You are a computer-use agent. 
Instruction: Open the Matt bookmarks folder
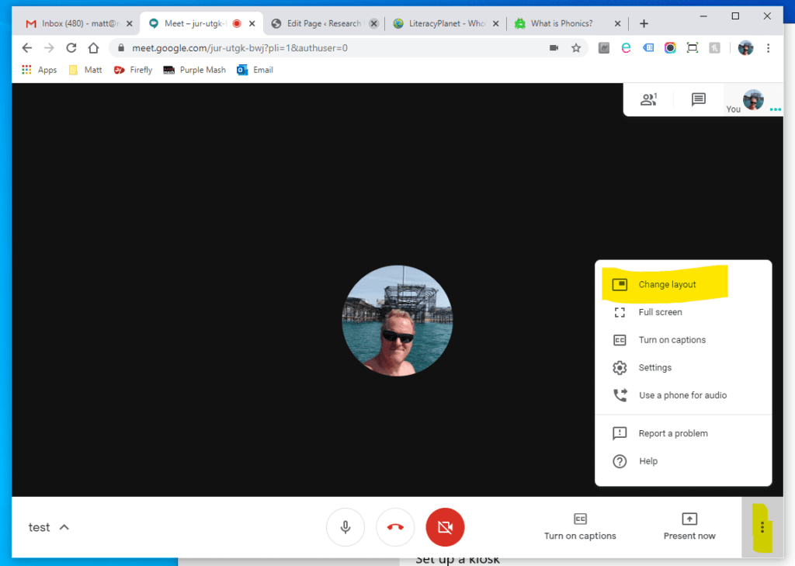(x=85, y=70)
